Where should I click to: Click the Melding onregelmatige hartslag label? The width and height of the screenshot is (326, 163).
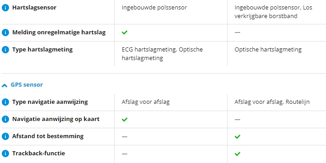tap(59, 33)
